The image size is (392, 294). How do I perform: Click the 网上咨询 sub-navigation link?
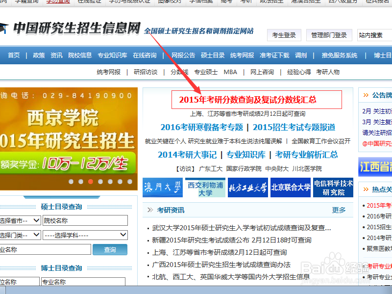coord(262,72)
